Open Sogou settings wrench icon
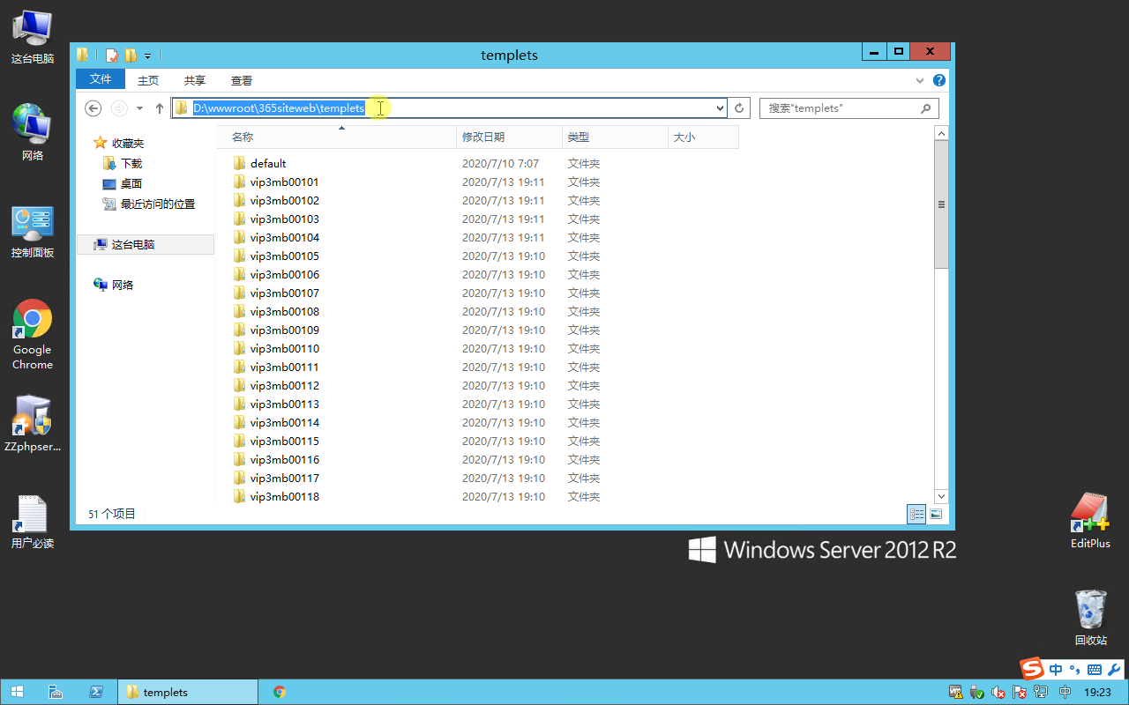The image size is (1129, 705). pos(1114,670)
